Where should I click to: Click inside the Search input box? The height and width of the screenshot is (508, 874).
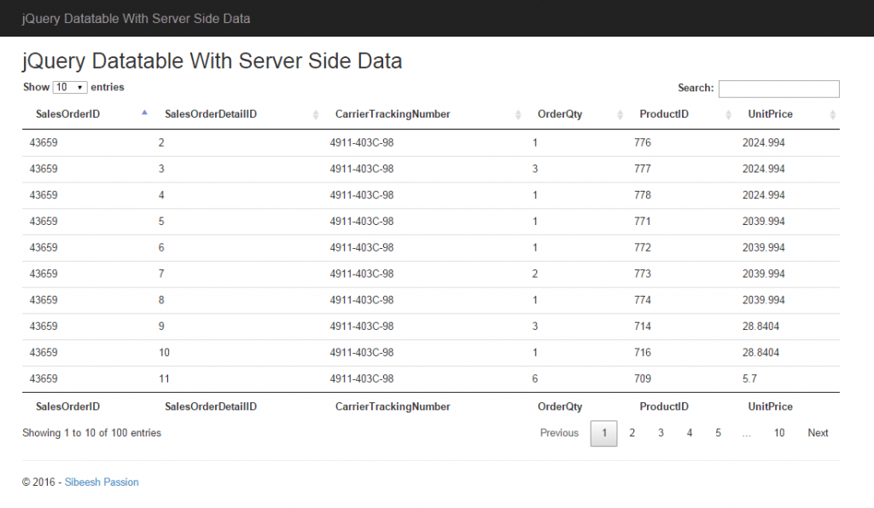[x=778, y=89]
